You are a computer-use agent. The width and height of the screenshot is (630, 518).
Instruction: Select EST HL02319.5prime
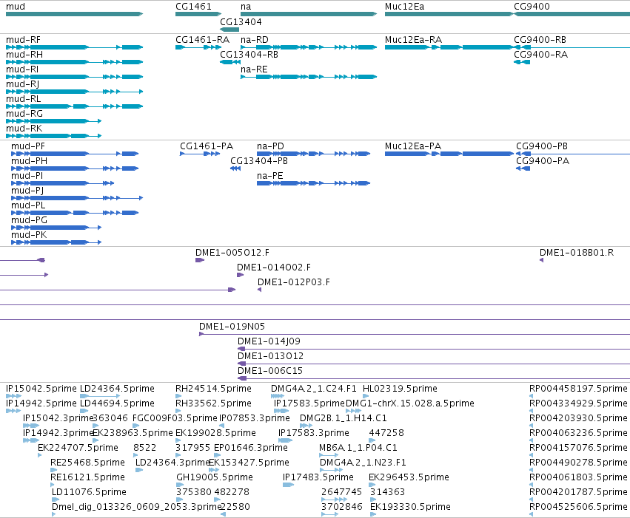[x=366, y=396]
